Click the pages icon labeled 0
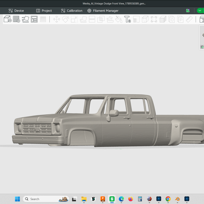This screenshot has height=204, width=204. (x=172, y=19)
